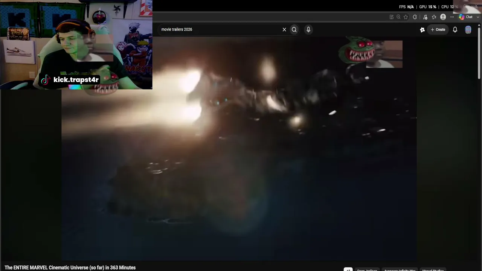
Task: Open the browser Extensions puzzle icon
Action: 415,17
